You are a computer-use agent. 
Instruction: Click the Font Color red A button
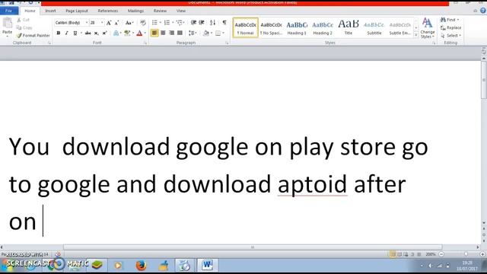coord(139,33)
